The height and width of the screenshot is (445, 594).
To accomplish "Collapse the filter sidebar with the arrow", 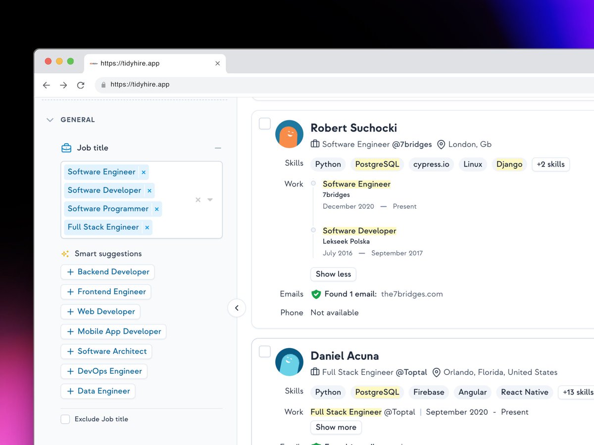I will tap(237, 308).
